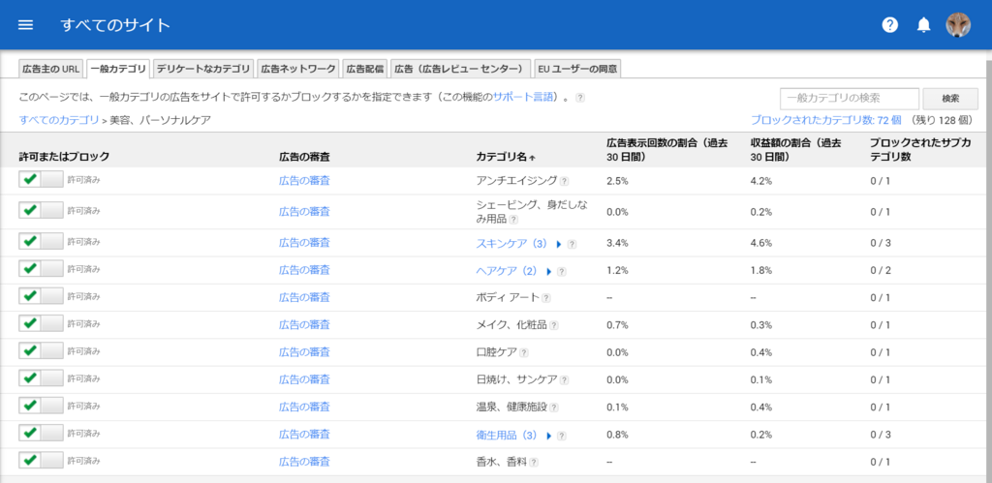Open the 広告ネットワーク tab
The image size is (992, 483).
[298, 69]
